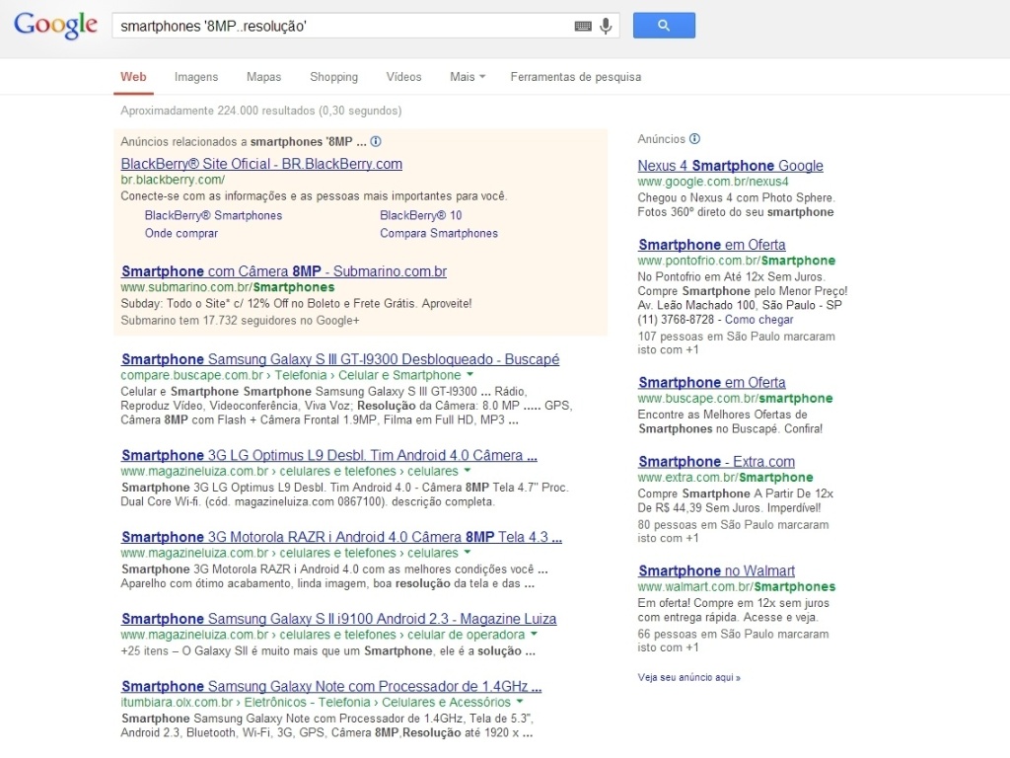Click inside the search query input field
This screenshot has width=1010, height=758.
345,26
